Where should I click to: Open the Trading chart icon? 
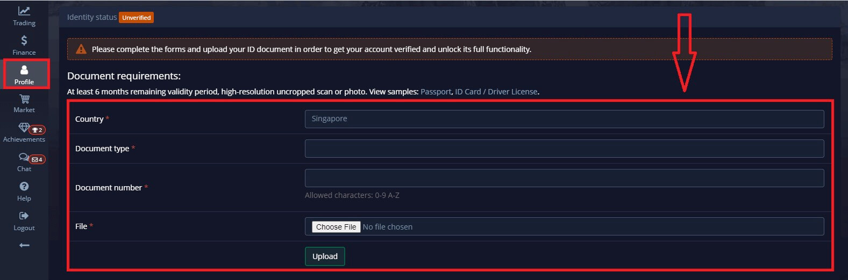click(x=24, y=11)
